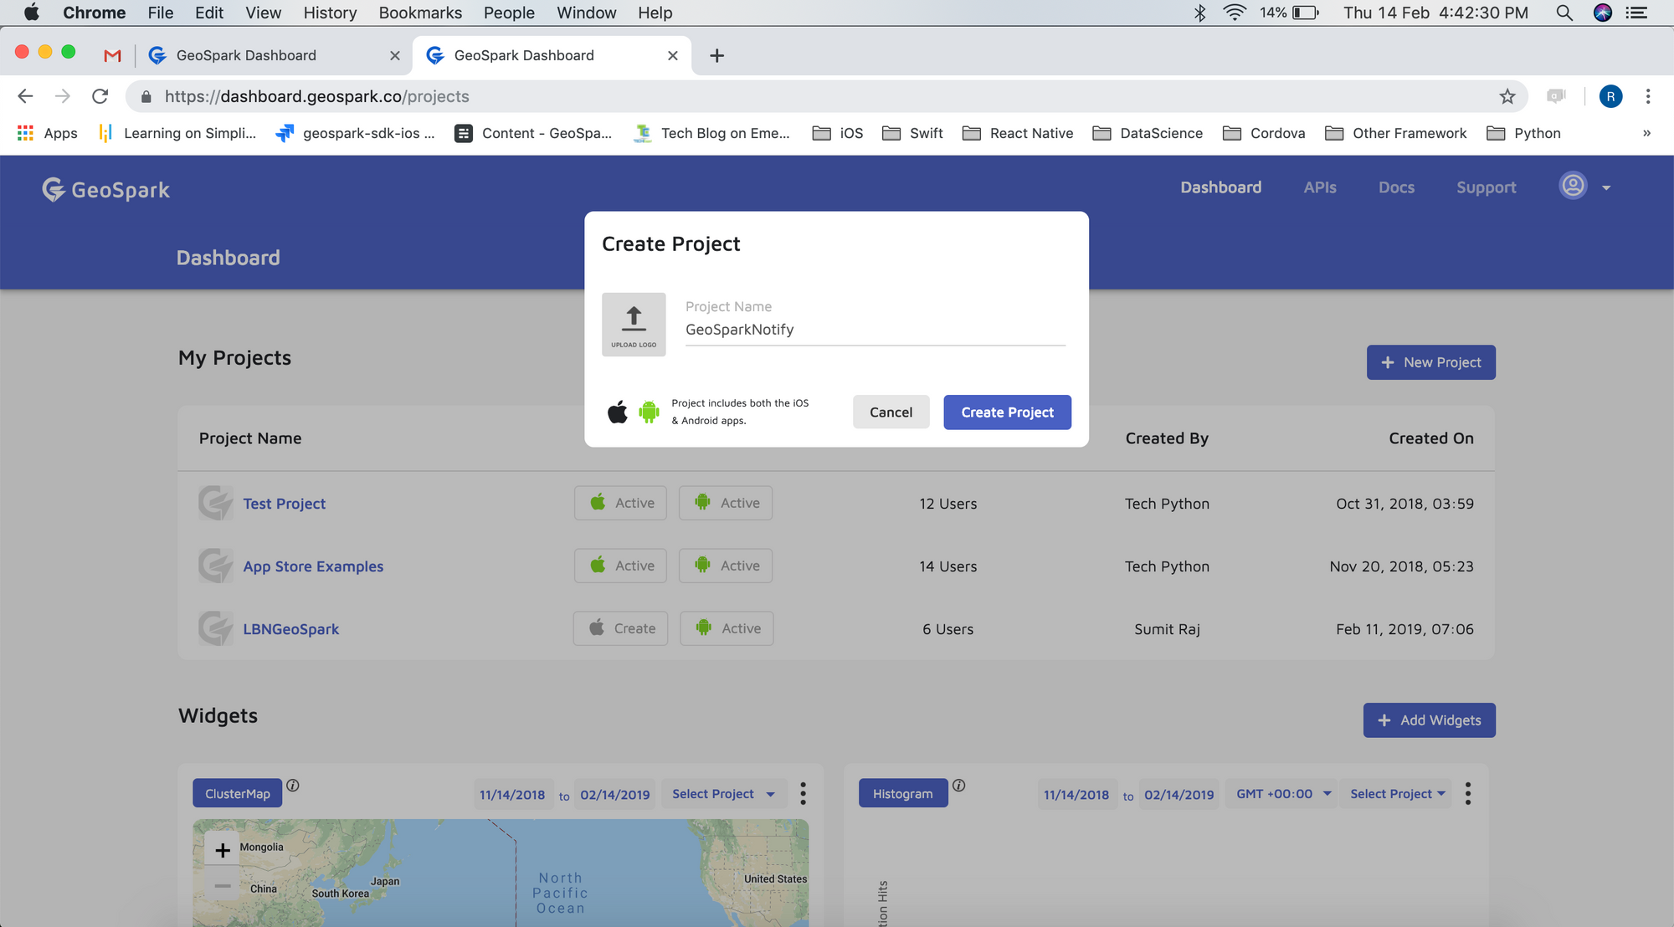Click Histogram end date 02/14/2019

coord(1178,795)
